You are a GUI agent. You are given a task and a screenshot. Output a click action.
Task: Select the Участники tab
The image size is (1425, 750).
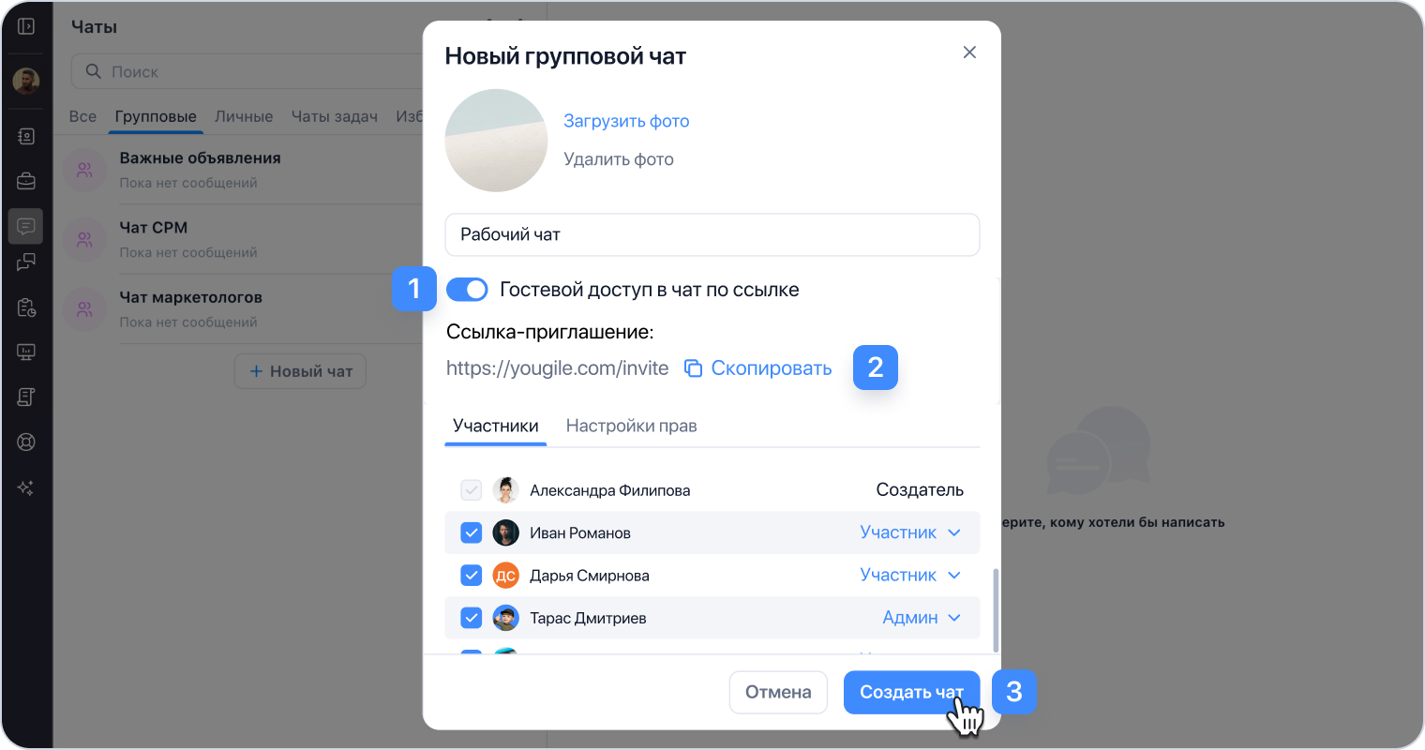(x=495, y=426)
